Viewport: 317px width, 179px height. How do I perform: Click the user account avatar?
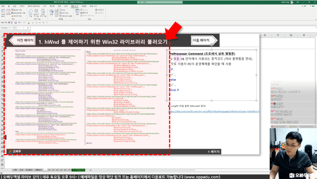coord(292,2)
